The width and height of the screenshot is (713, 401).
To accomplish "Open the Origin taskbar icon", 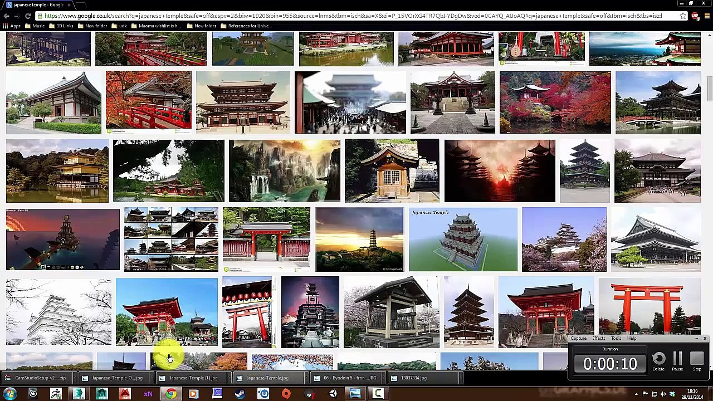I will click(286, 394).
